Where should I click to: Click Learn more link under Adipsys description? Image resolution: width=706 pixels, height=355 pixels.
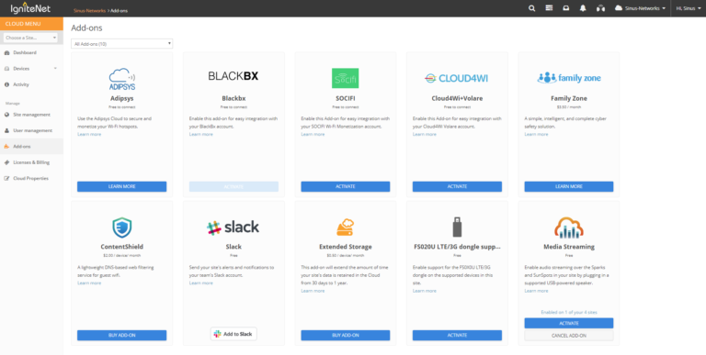coord(89,134)
